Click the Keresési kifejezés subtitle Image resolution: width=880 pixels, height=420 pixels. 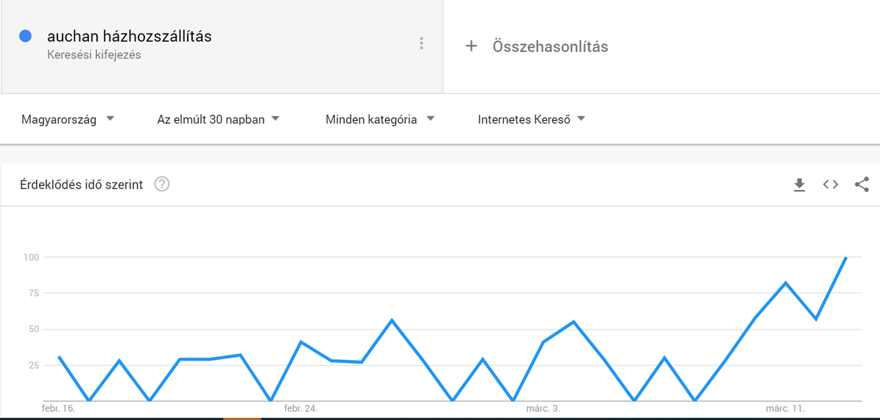coord(94,55)
